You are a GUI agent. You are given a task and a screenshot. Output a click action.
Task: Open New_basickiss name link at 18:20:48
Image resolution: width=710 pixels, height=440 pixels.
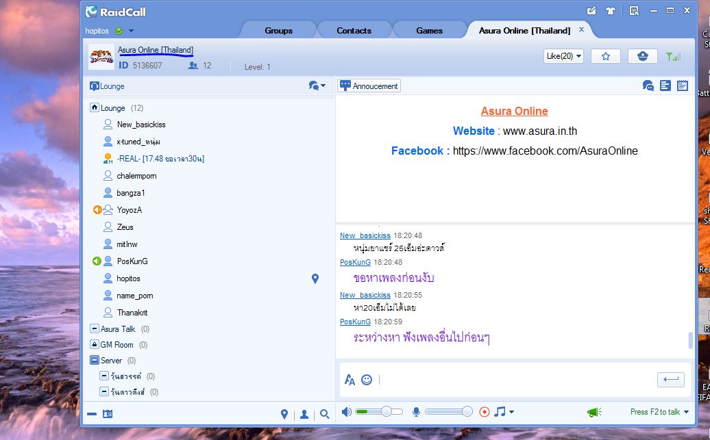(365, 235)
